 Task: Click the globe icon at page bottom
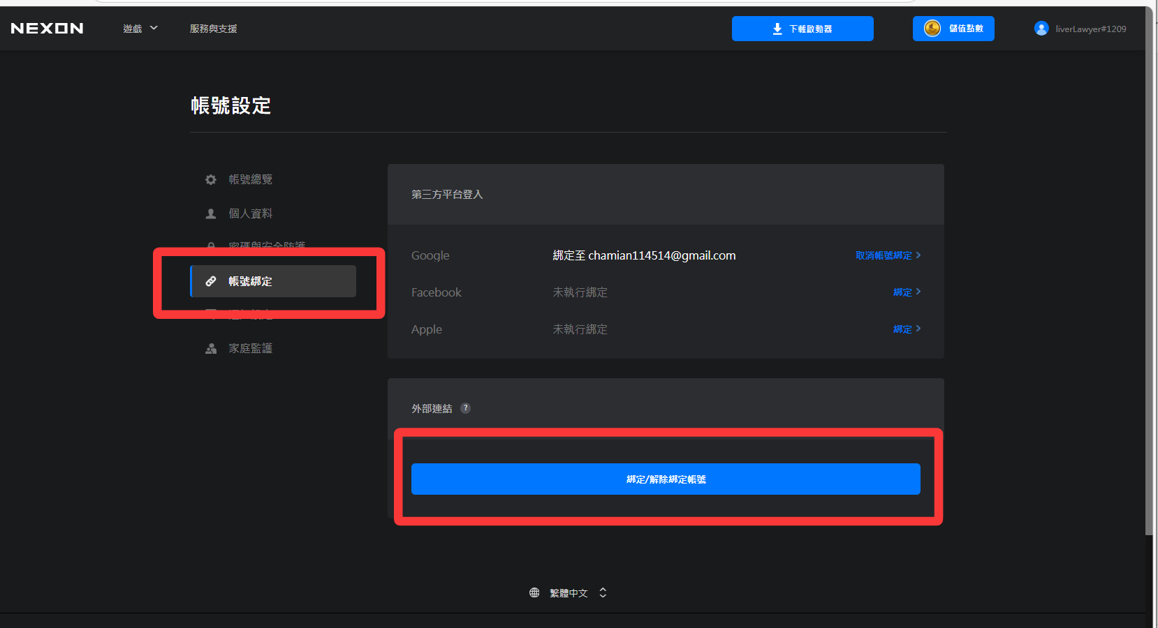(534, 592)
